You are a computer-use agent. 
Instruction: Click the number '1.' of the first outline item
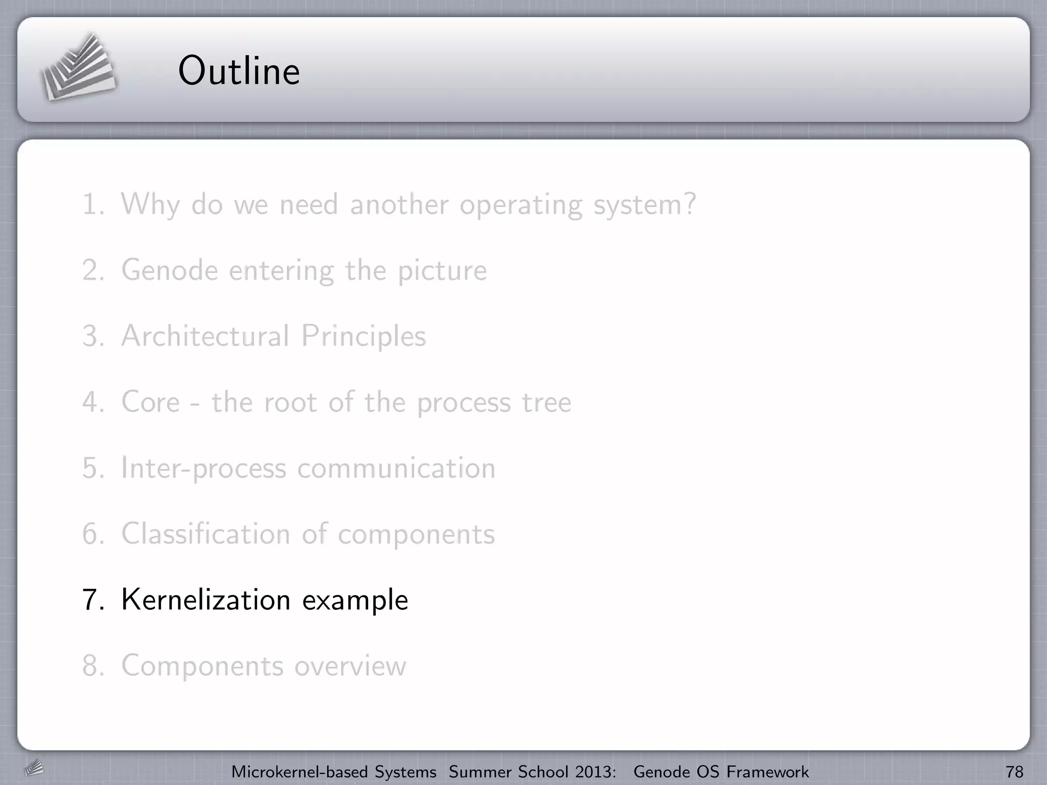pyautogui.click(x=93, y=204)
